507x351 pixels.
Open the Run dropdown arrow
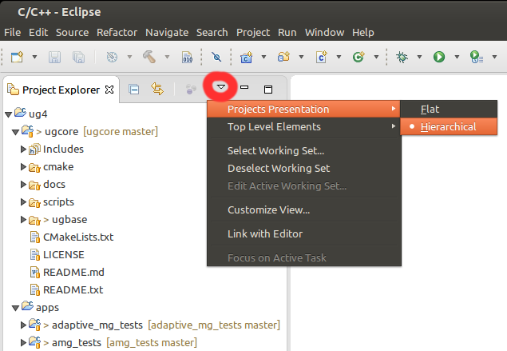click(457, 57)
